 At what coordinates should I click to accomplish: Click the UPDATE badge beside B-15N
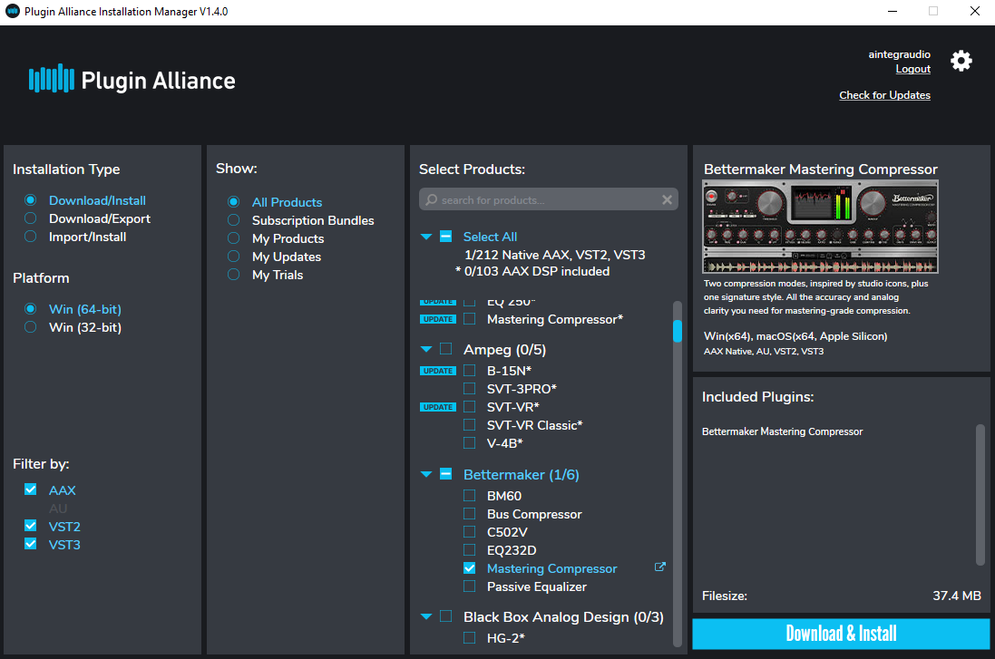pos(437,370)
